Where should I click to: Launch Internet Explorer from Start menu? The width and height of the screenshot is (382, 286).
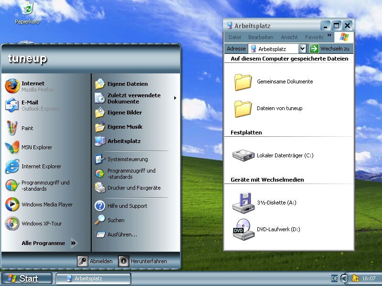(33, 166)
